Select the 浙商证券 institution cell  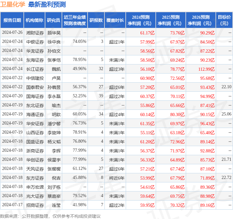click(35, 150)
